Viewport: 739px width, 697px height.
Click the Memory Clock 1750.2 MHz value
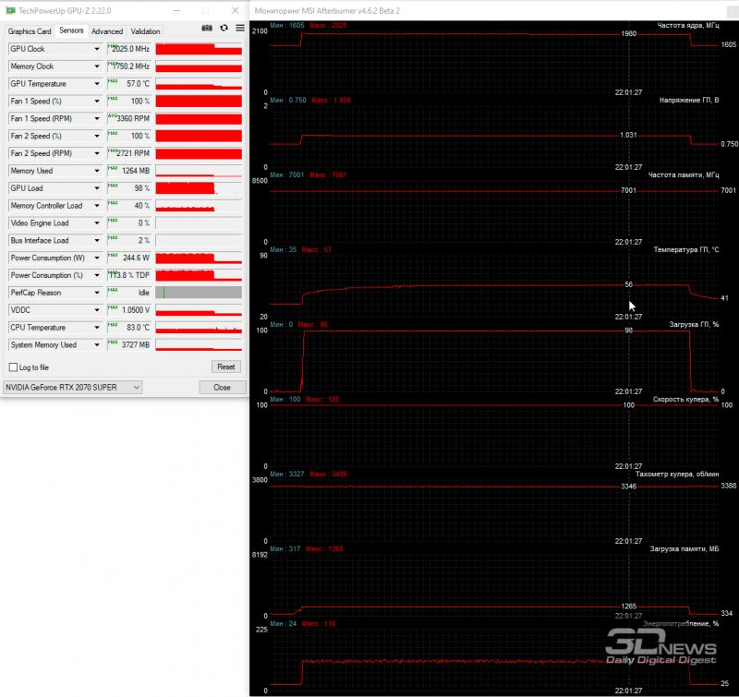tap(129, 66)
